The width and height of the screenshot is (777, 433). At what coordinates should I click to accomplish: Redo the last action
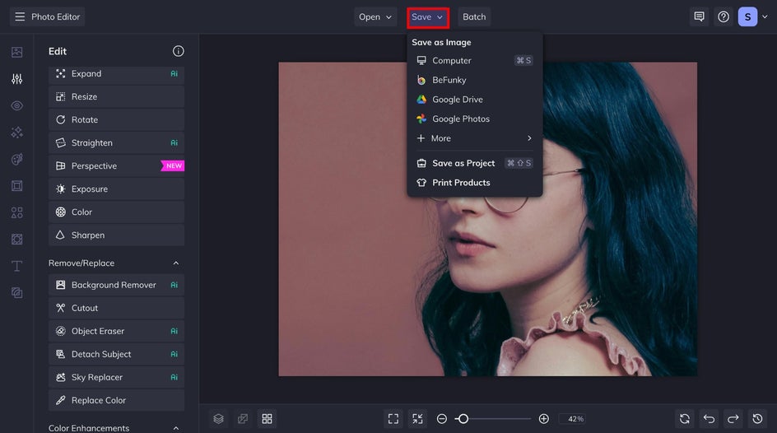(x=733, y=419)
